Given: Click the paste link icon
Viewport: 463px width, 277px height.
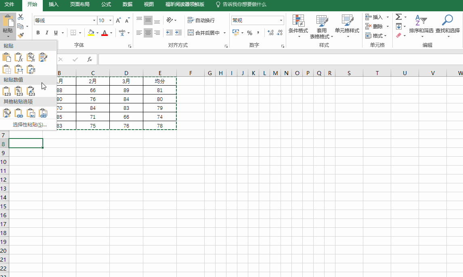Looking at the screenshot, I should pos(19,113).
